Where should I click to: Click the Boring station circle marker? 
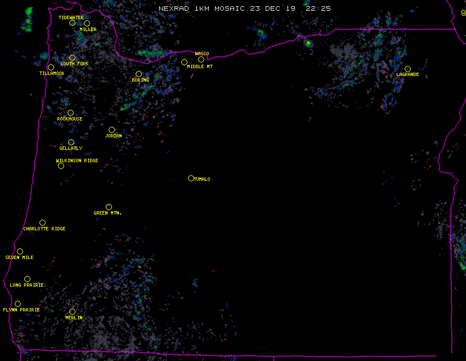click(x=138, y=74)
